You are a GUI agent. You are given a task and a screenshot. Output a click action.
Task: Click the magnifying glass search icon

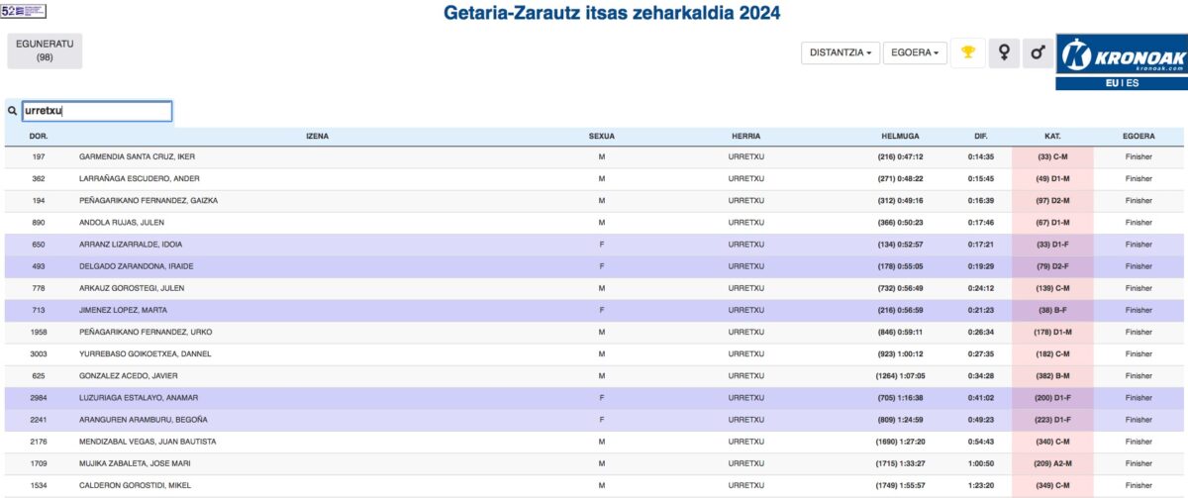tap(12, 112)
